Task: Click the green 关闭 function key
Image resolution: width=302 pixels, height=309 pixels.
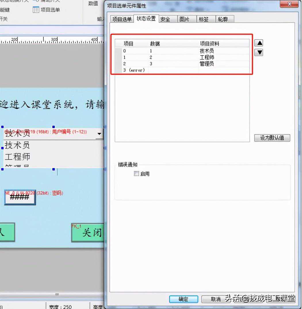Action: pyautogui.click(x=88, y=232)
